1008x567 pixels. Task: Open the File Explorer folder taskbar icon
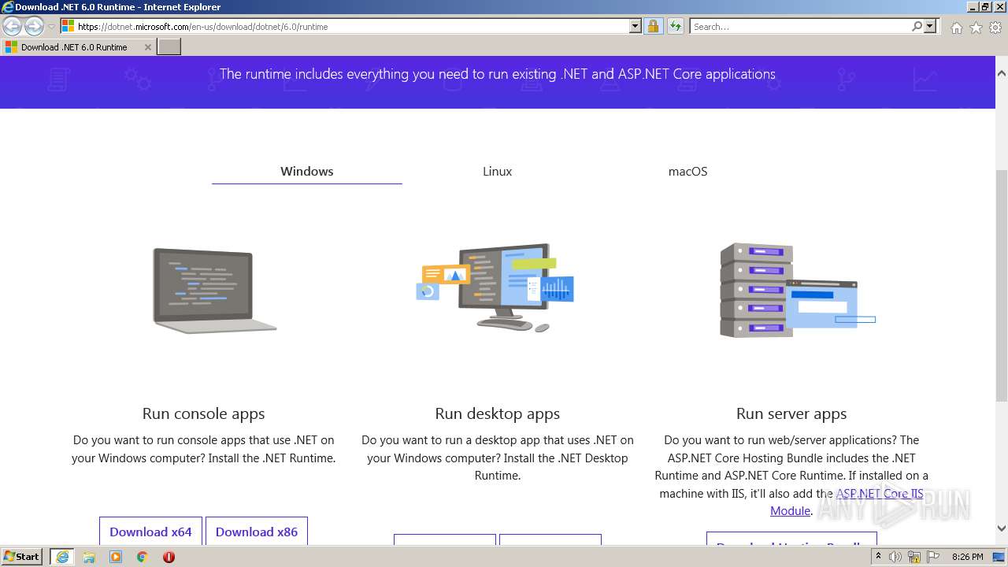(89, 557)
